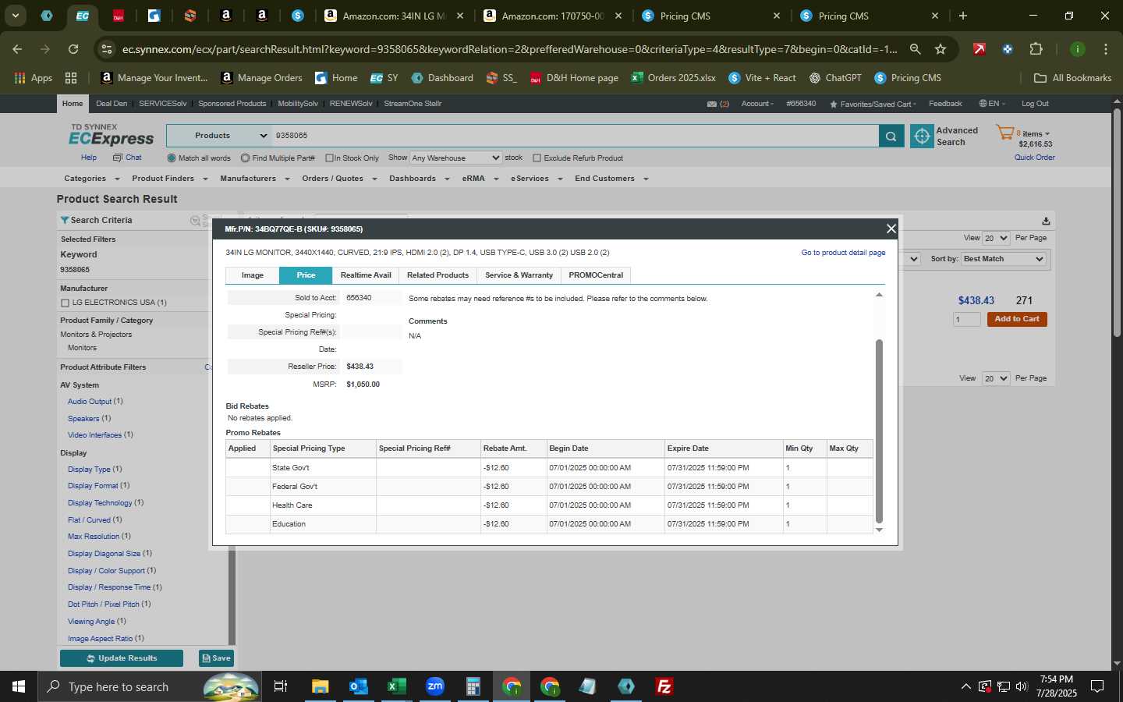Open Orders 2025.xlsx bookmark
The image size is (1123, 702).
674,78
